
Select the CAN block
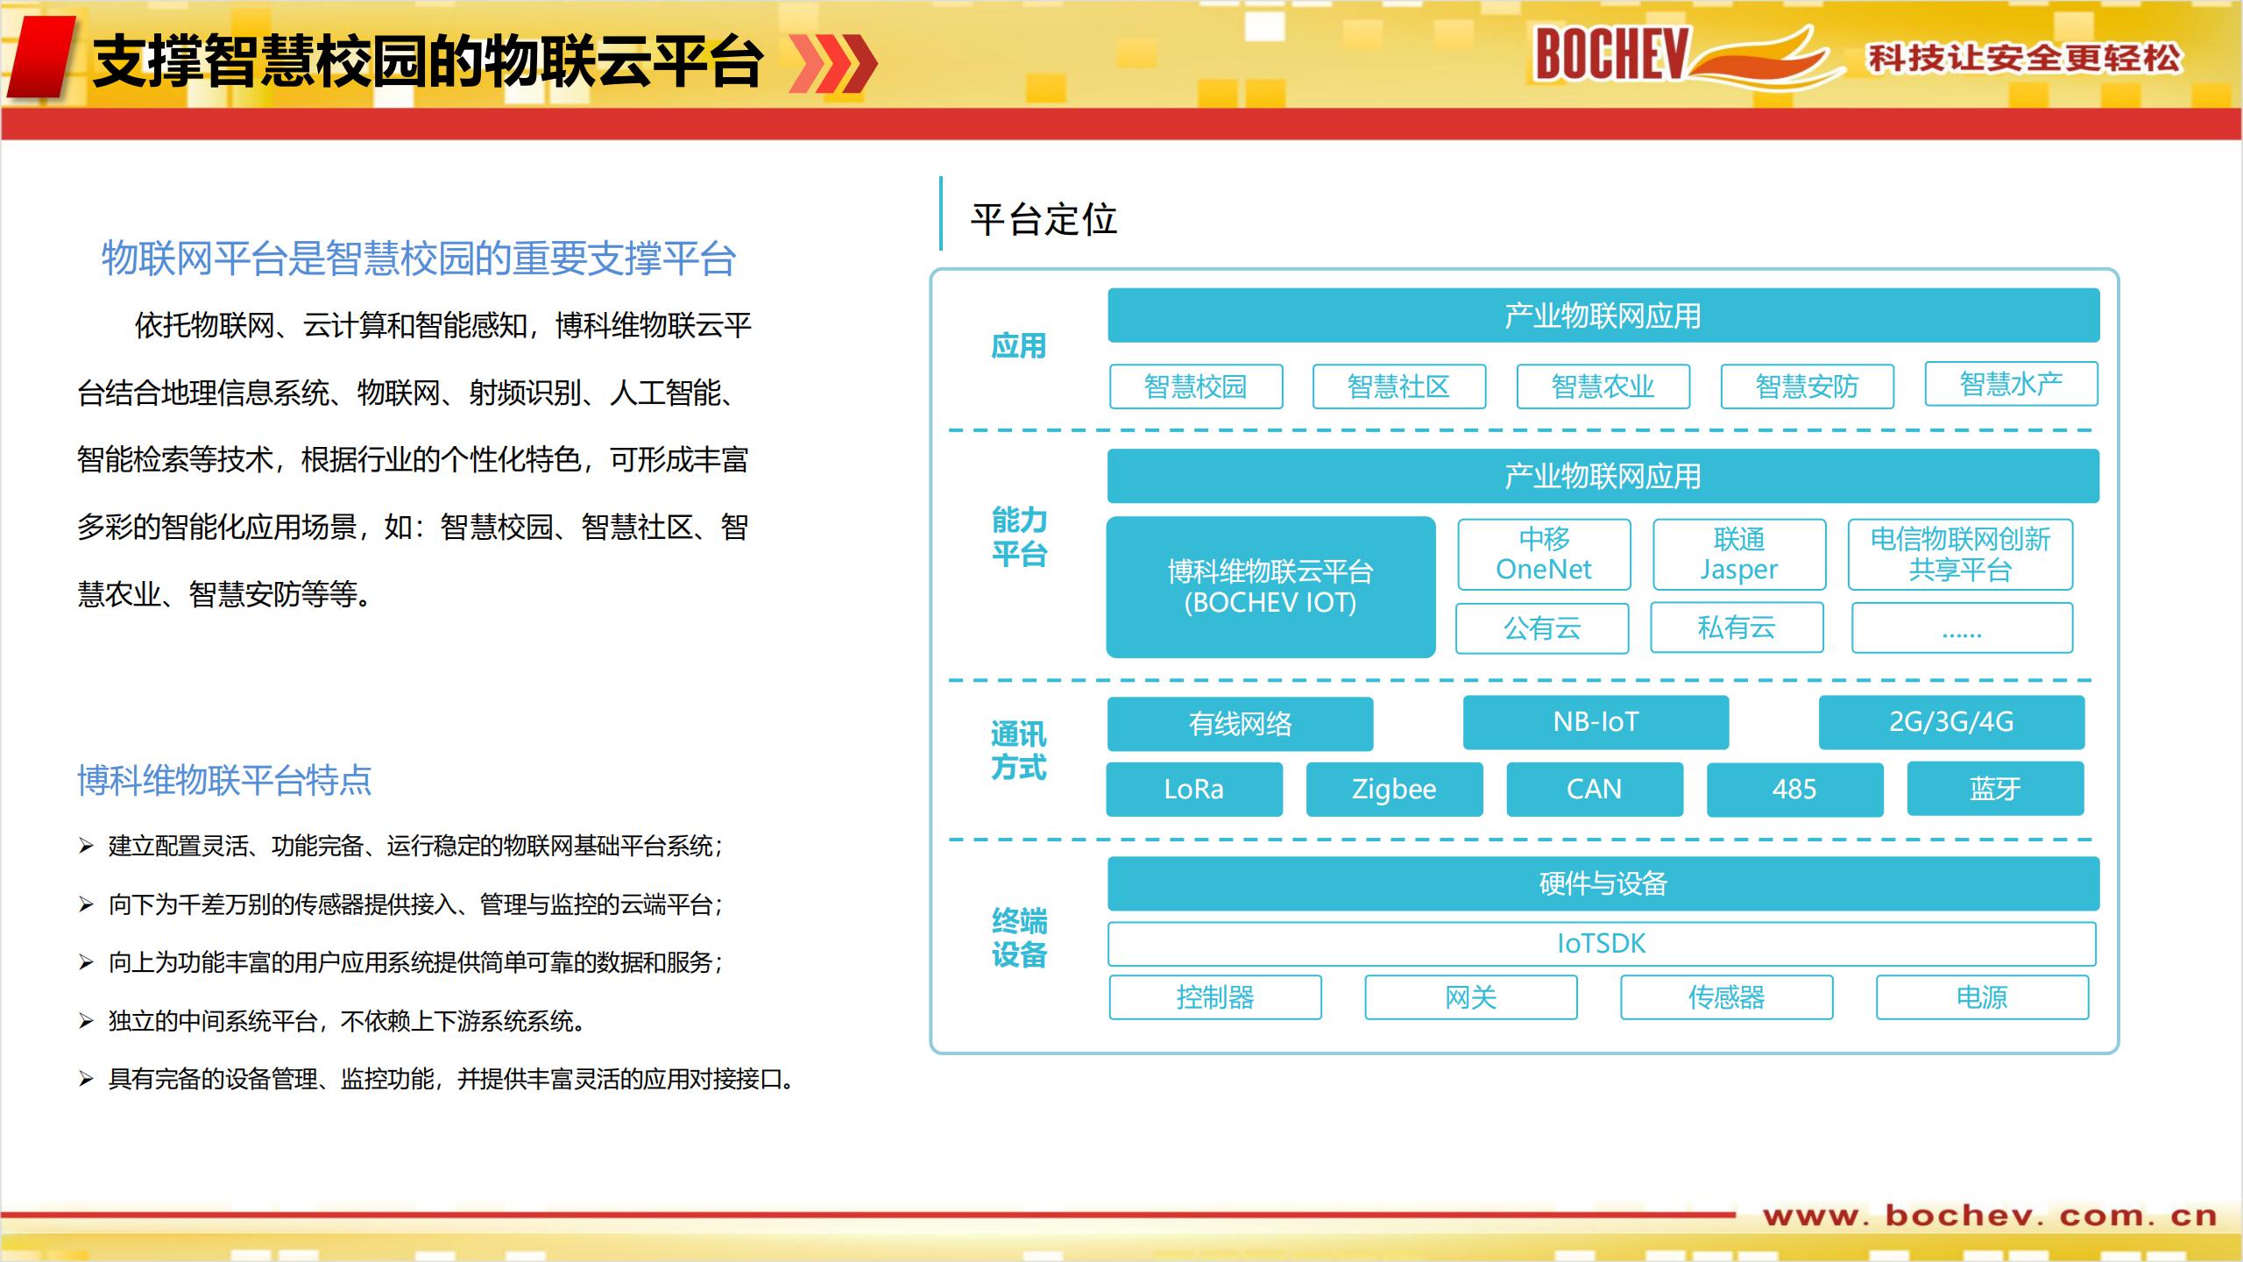pyautogui.click(x=1595, y=790)
